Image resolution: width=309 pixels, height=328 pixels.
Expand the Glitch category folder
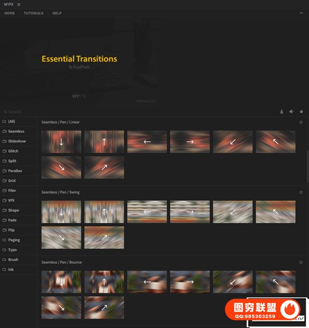tap(13, 151)
